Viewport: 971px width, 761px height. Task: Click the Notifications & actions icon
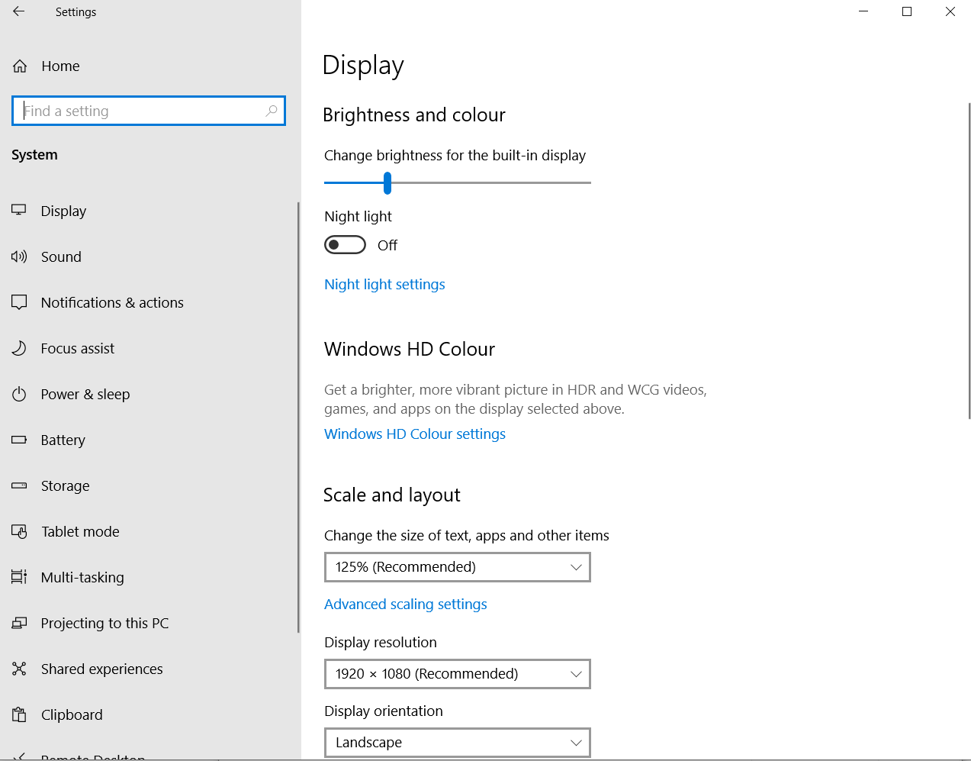19,302
